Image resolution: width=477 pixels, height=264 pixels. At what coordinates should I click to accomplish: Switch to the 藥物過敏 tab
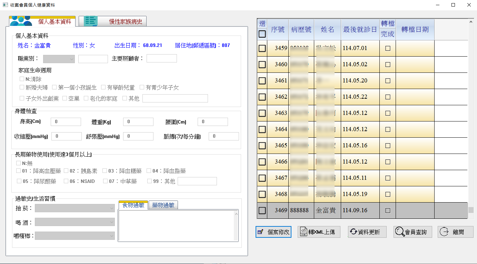point(163,205)
